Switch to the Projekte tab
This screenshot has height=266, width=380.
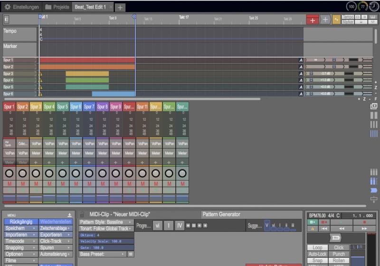click(57, 7)
